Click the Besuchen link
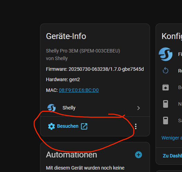The height and width of the screenshot is (172, 182). click(68, 126)
